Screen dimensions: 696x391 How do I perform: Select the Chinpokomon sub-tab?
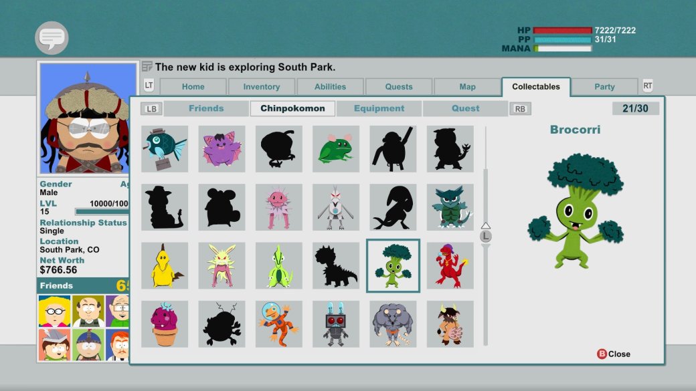[x=292, y=108]
